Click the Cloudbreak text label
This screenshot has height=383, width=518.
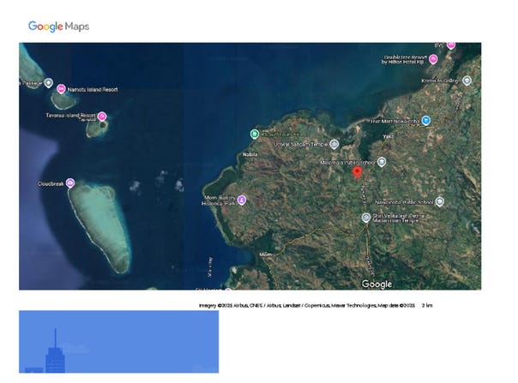51,183
